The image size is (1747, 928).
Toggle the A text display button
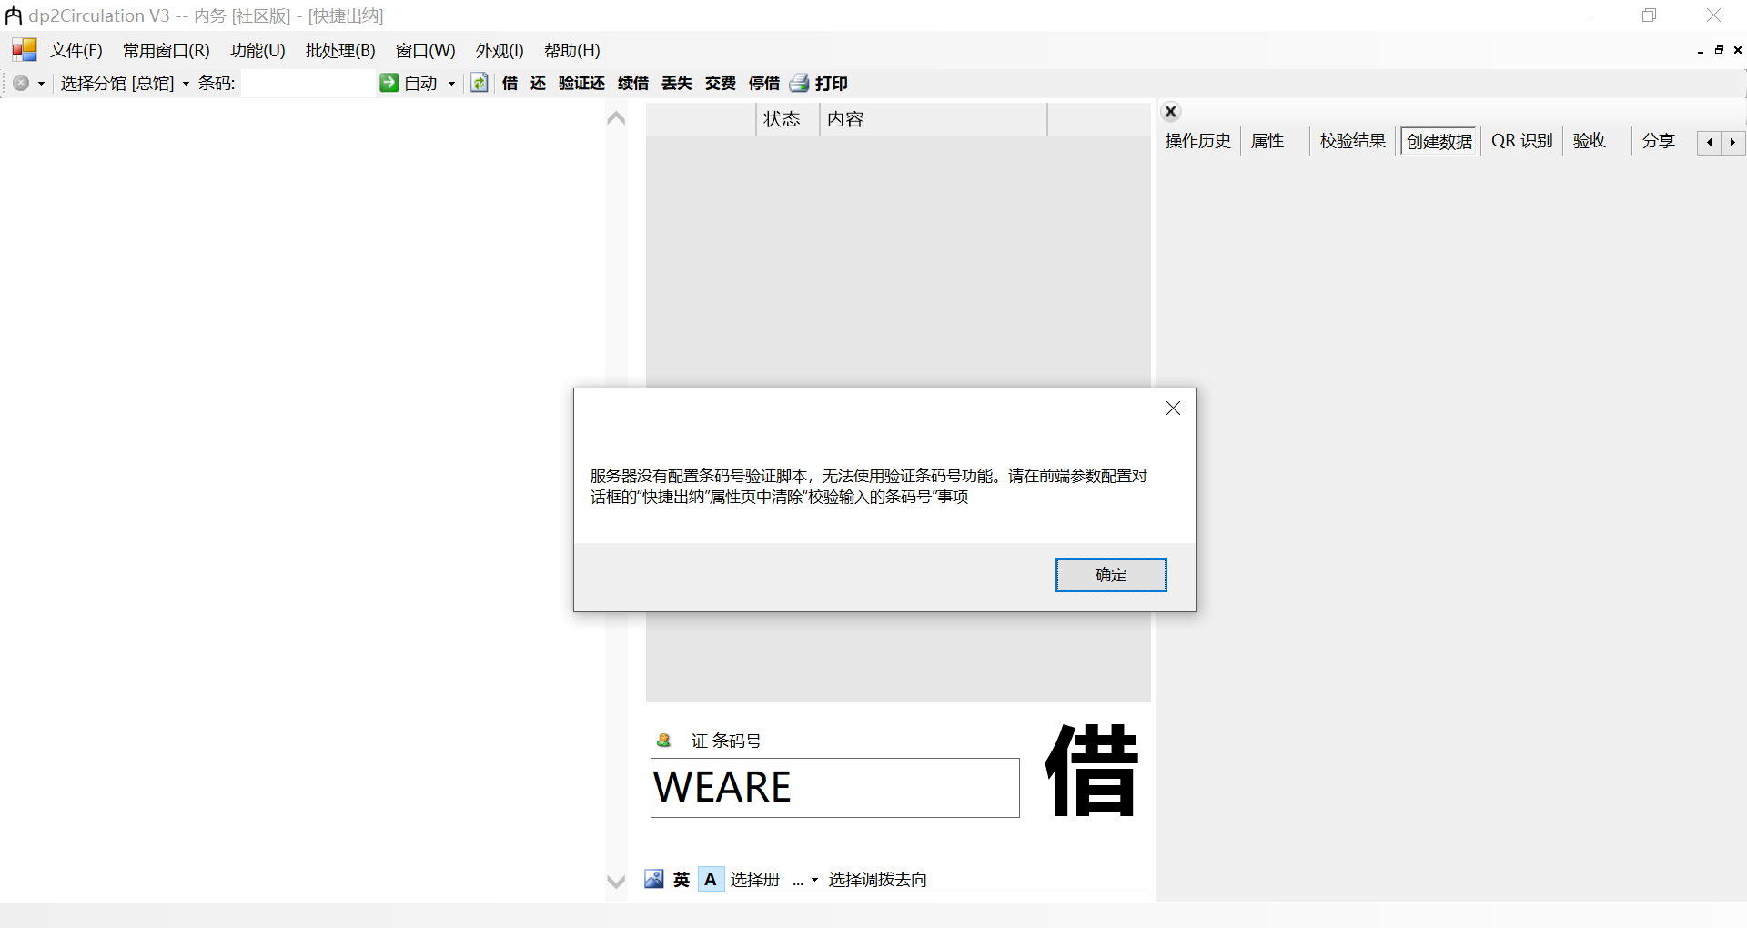(x=711, y=879)
